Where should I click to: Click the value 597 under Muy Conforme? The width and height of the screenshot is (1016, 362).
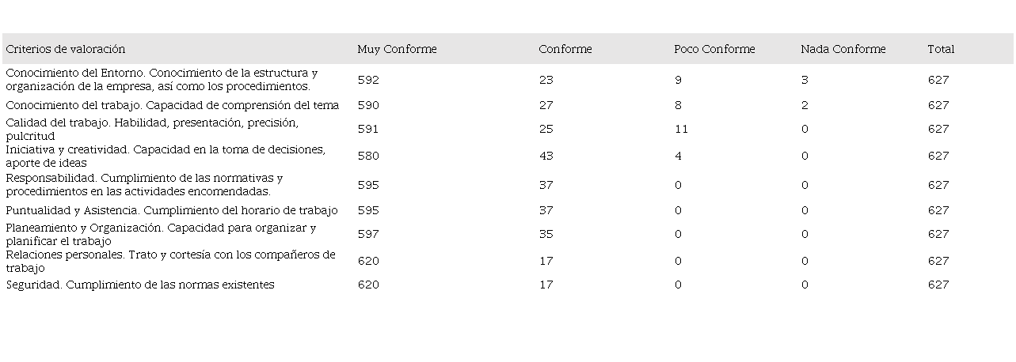[x=368, y=235]
